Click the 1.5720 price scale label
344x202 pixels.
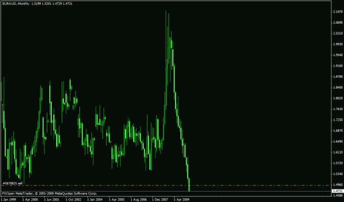pos(338,163)
